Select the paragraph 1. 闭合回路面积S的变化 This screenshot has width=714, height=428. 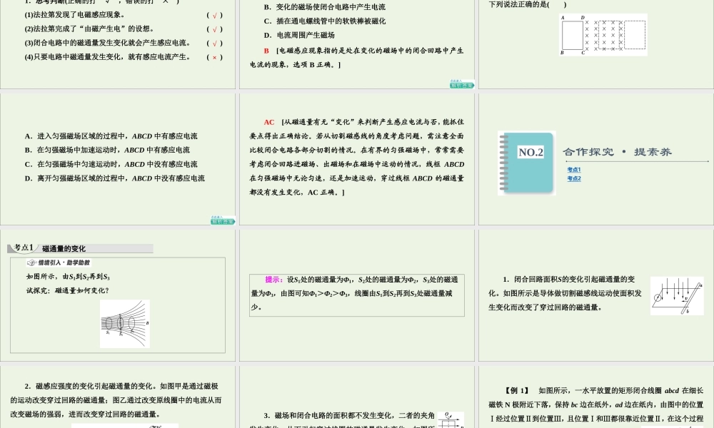(565, 293)
